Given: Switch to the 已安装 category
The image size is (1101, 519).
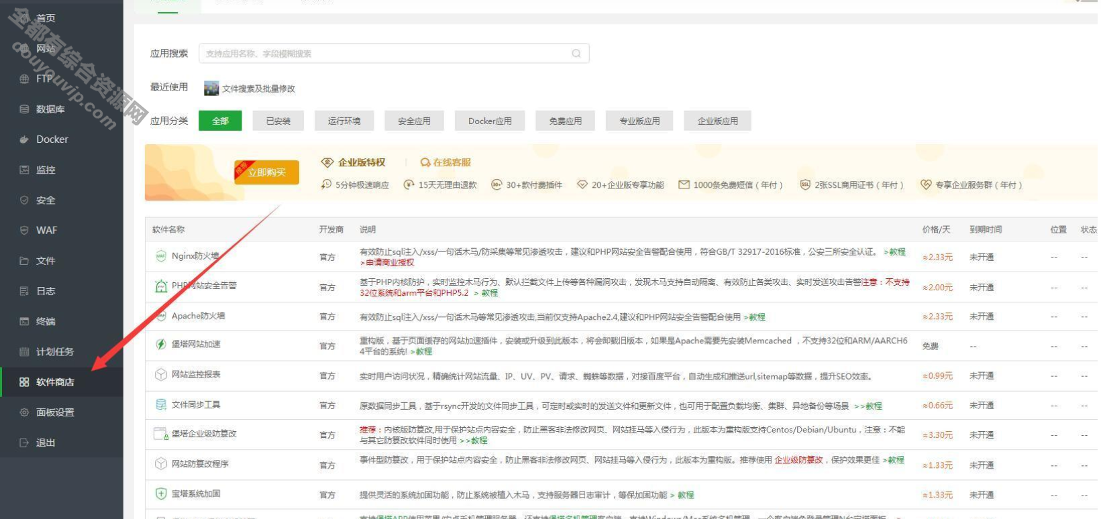Looking at the screenshot, I should pyautogui.click(x=278, y=121).
